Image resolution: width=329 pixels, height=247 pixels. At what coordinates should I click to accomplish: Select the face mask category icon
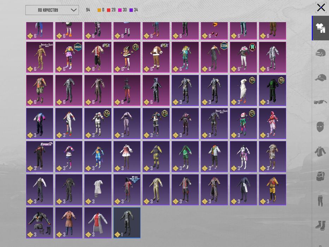click(321, 127)
